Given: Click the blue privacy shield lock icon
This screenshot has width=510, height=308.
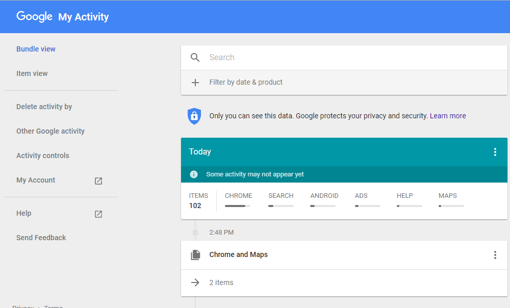Looking at the screenshot, I should pyautogui.click(x=194, y=116).
